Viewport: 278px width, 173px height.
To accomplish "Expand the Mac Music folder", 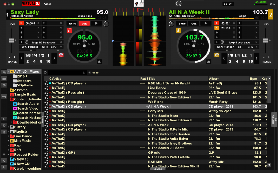I will click(x=8, y=141).
